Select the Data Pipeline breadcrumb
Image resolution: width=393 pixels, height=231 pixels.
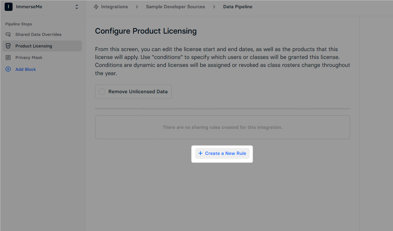tap(237, 7)
